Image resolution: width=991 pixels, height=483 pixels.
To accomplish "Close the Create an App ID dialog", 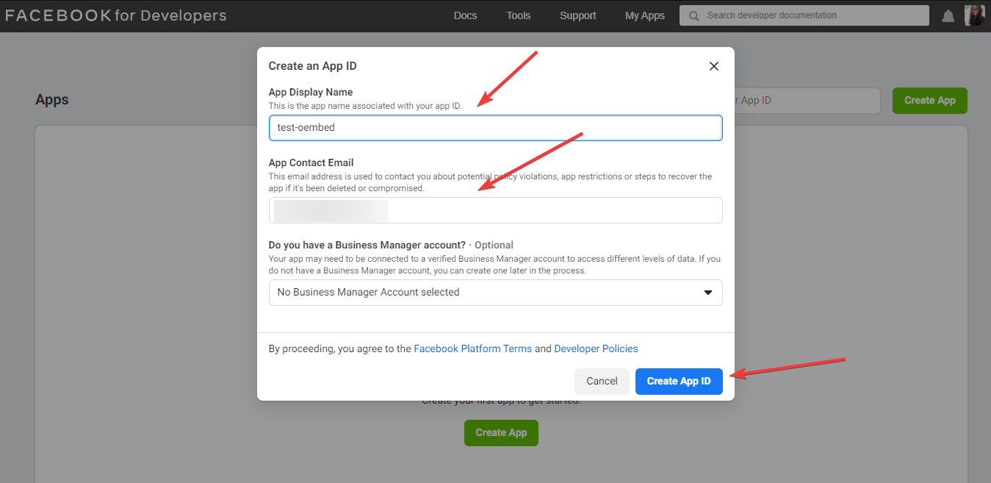I will click(713, 66).
